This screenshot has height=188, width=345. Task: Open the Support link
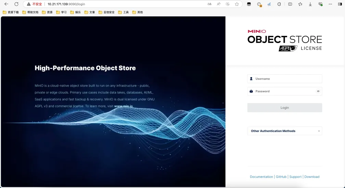tap(295, 177)
